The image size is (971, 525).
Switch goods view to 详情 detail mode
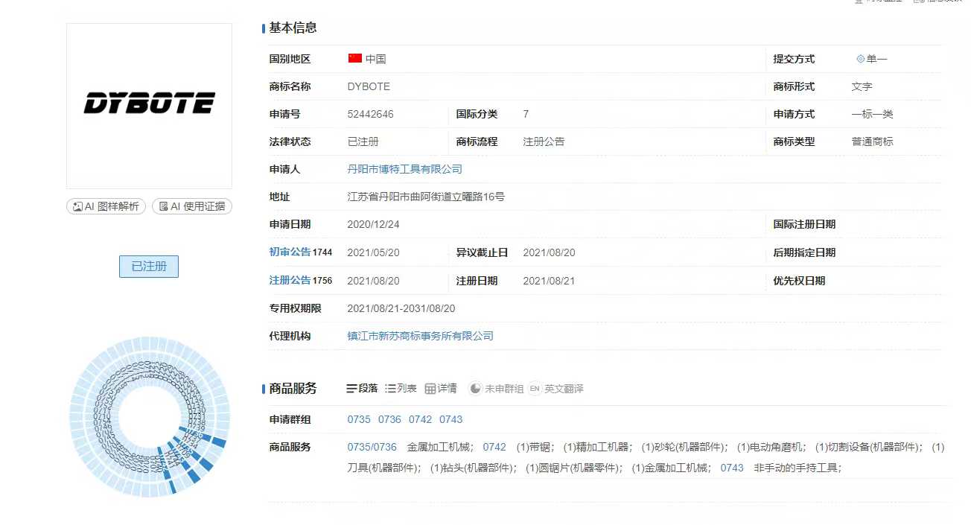click(x=441, y=389)
